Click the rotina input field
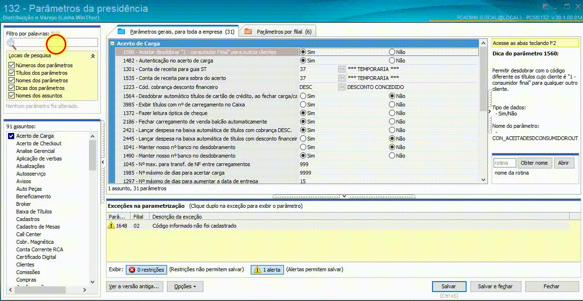The image size is (583, 301). click(x=504, y=163)
